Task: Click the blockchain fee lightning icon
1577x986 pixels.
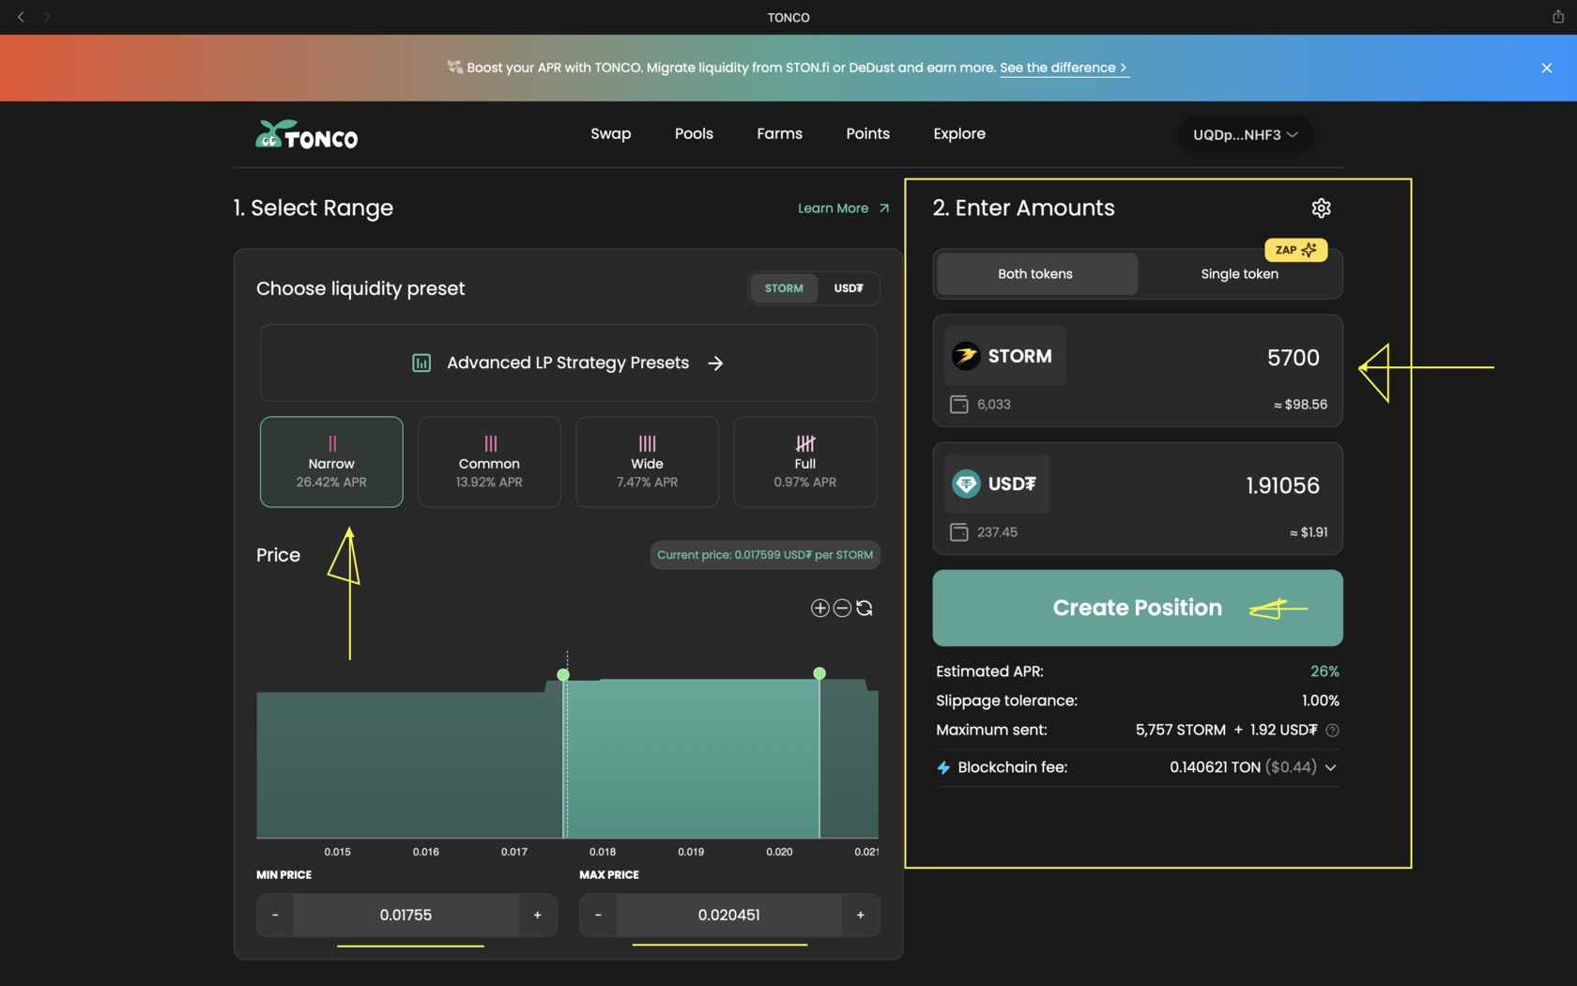Action: (943, 767)
